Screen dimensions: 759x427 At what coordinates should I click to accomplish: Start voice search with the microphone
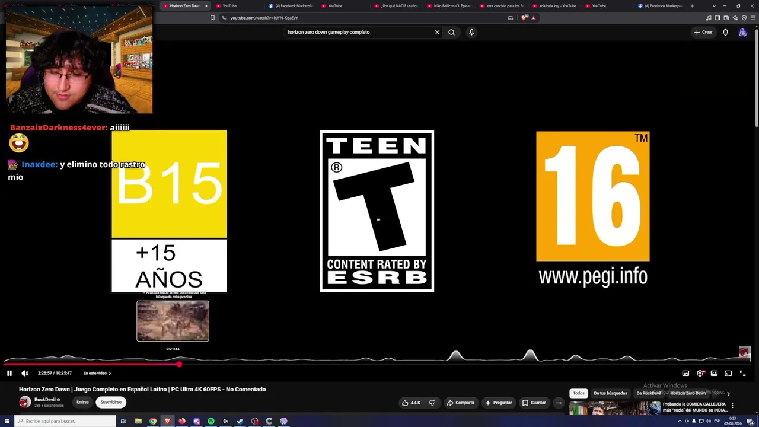pos(471,32)
